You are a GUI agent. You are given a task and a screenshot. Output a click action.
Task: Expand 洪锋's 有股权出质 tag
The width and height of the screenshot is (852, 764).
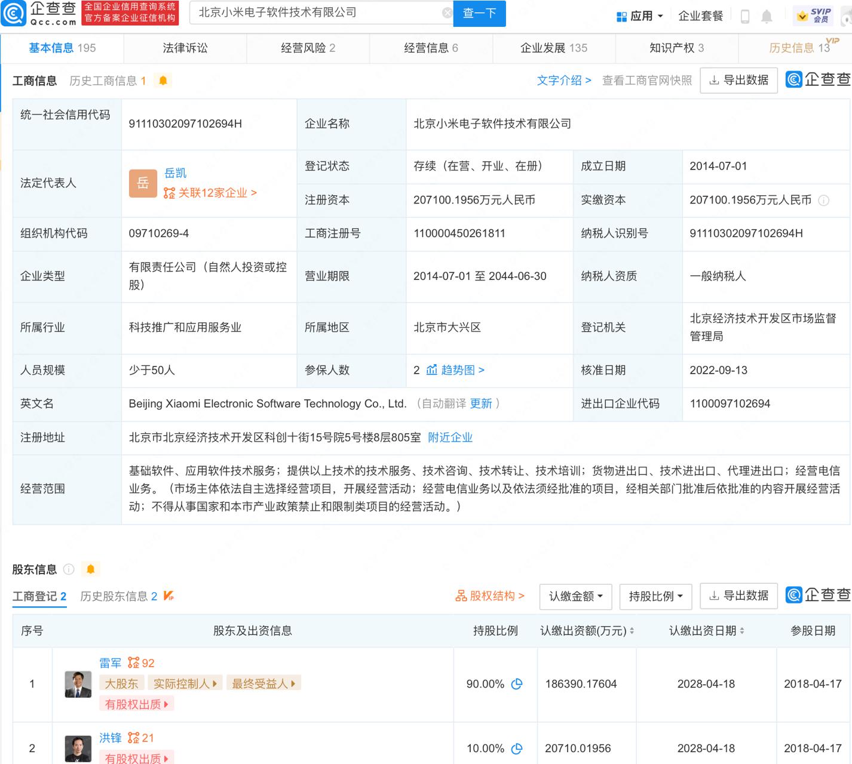click(x=137, y=758)
